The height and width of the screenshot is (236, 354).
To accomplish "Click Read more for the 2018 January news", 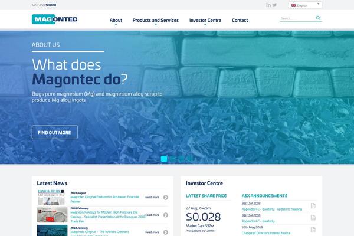I will click(x=152, y=232).
